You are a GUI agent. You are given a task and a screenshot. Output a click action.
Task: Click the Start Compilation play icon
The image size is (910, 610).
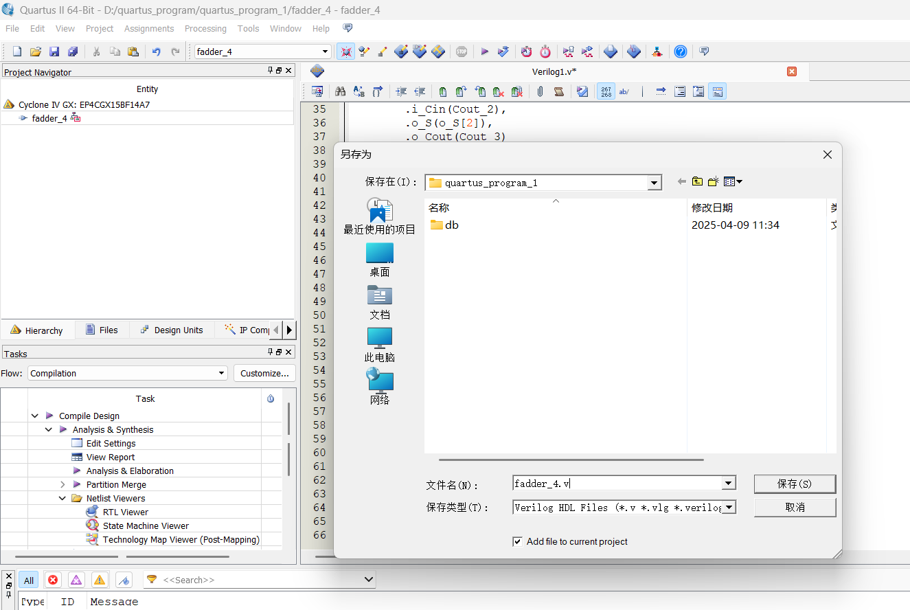(484, 52)
